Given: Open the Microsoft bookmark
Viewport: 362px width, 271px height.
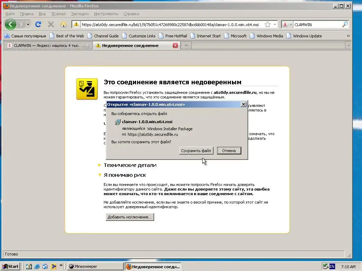Looking at the screenshot, I should point(235,36).
